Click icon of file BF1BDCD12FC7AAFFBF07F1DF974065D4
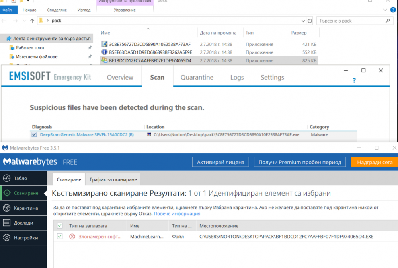 104,60
